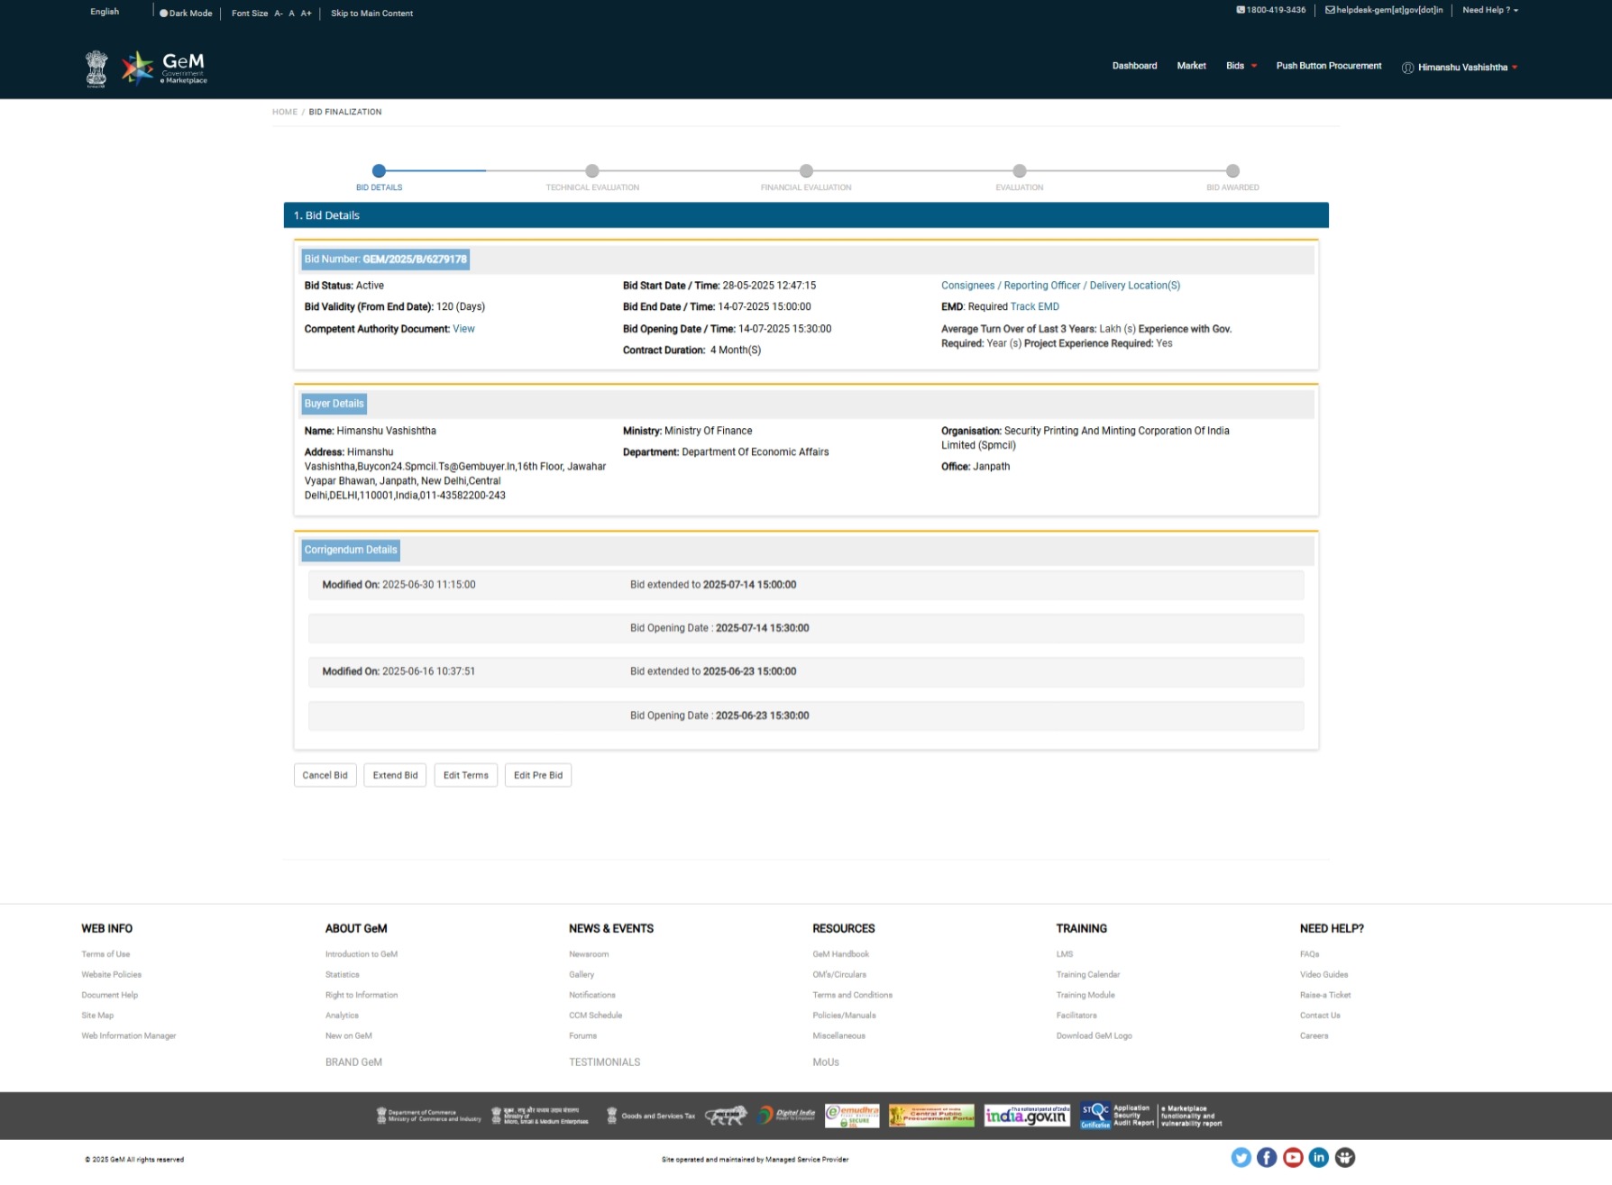Open Consignees / Reporting Officer / Delivery Location(S) link

click(1060, 286)
